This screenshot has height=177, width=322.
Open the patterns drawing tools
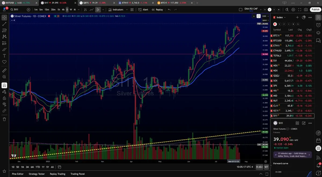(4, 37)
